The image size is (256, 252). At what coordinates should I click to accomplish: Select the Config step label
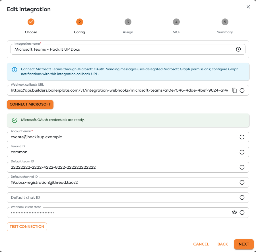80,32
